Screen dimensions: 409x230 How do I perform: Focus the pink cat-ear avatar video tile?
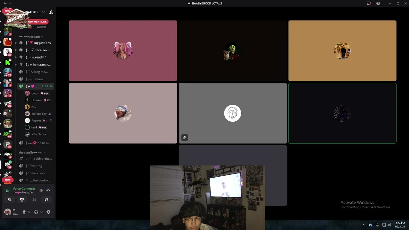click(123, 51)
